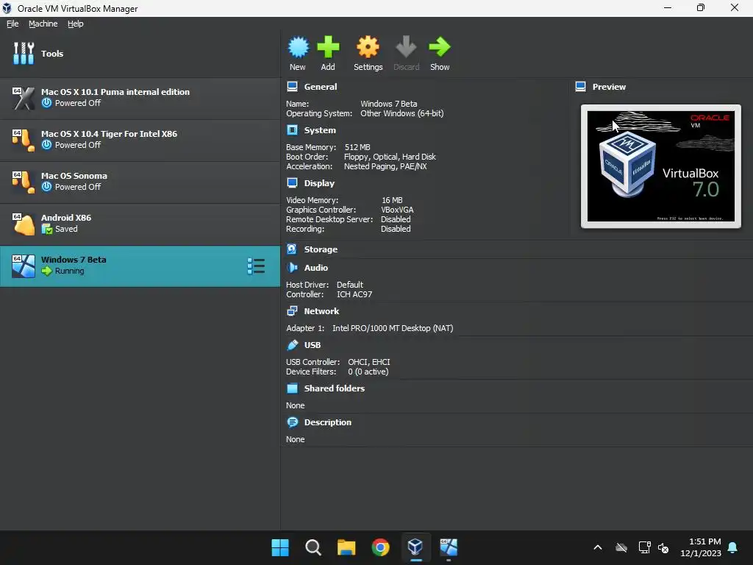Click the Network section icon

292,311
